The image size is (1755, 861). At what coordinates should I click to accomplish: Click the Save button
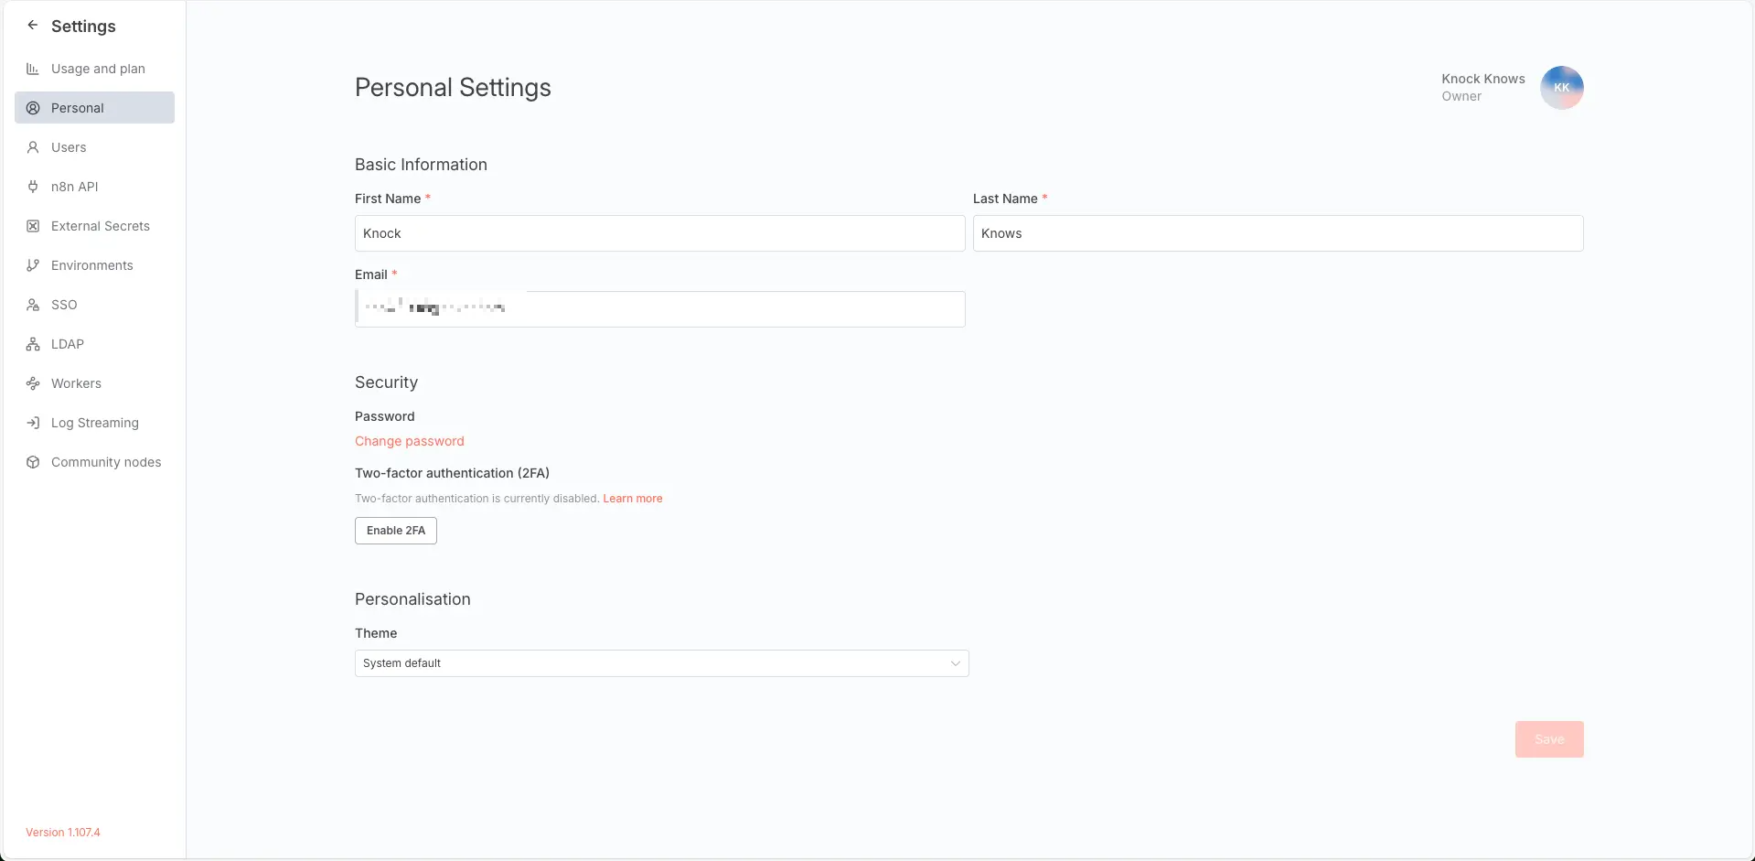click(1548, 738)
